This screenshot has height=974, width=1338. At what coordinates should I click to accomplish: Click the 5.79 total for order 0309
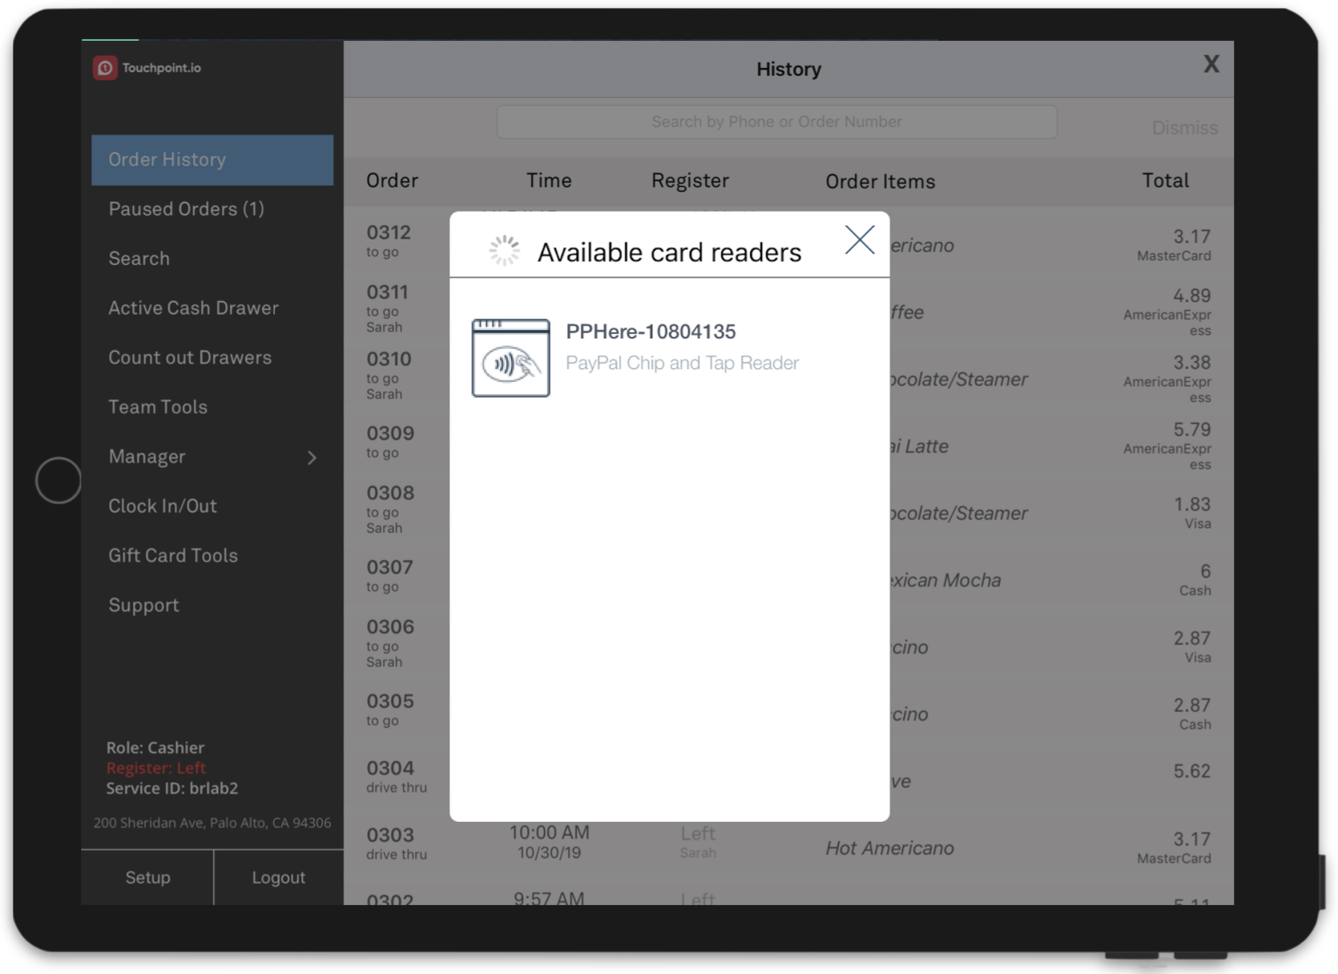1191,429
